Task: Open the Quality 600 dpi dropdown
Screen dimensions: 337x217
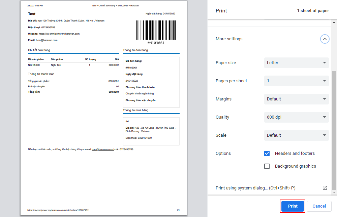Action: (297, 117)
